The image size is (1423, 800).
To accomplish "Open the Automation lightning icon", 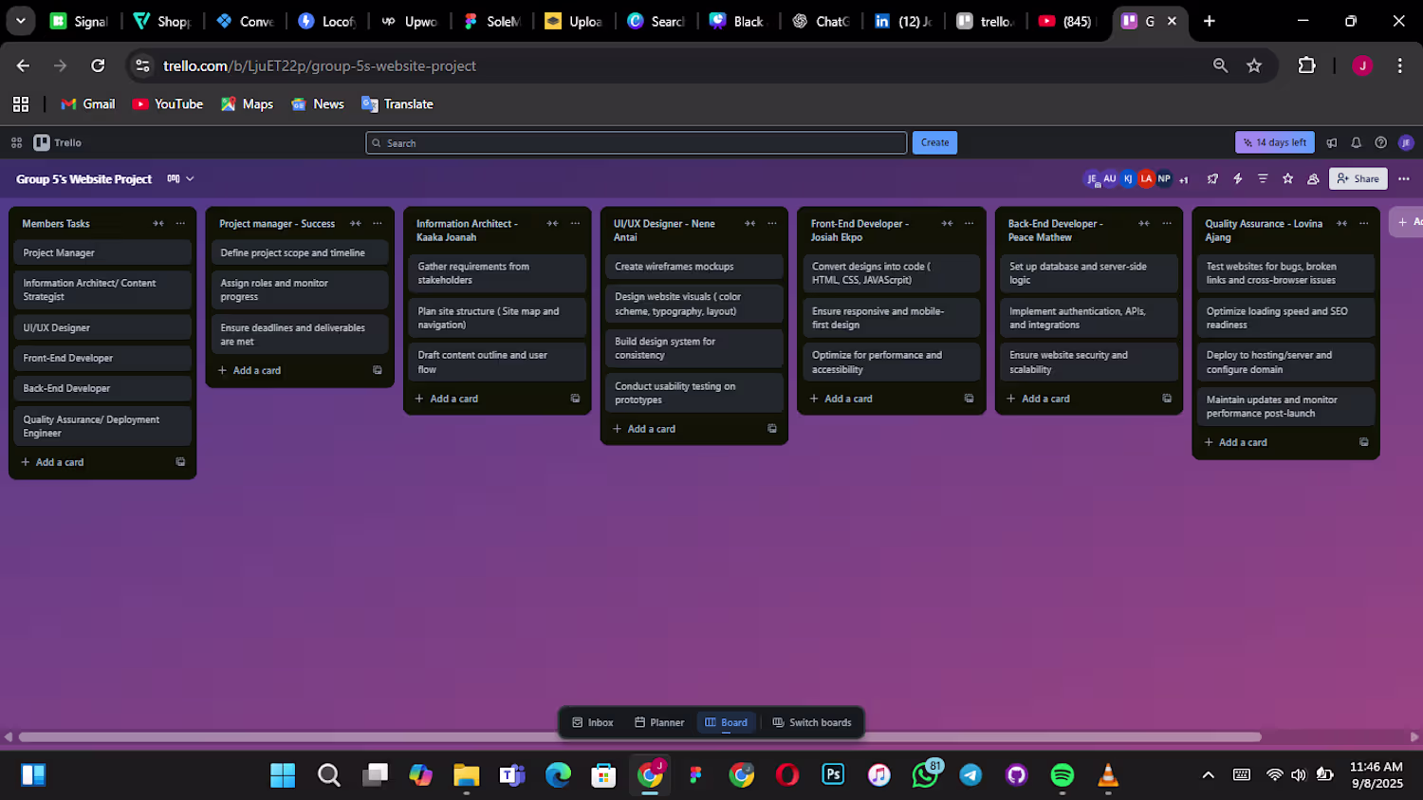I will click(1238, 178).
